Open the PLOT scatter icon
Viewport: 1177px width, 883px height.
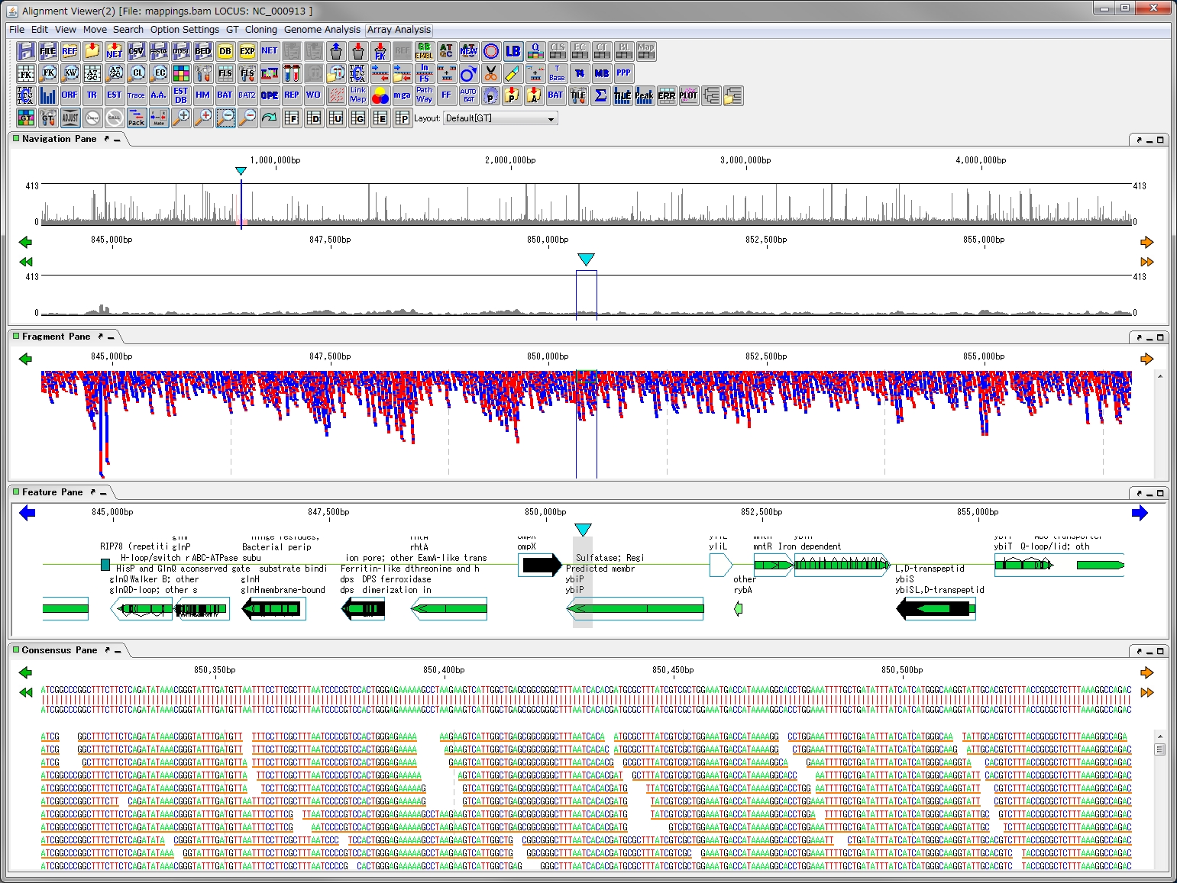click(689, 95)
